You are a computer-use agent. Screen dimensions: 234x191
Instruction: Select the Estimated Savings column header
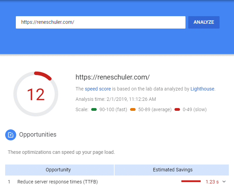pos(172,170)
